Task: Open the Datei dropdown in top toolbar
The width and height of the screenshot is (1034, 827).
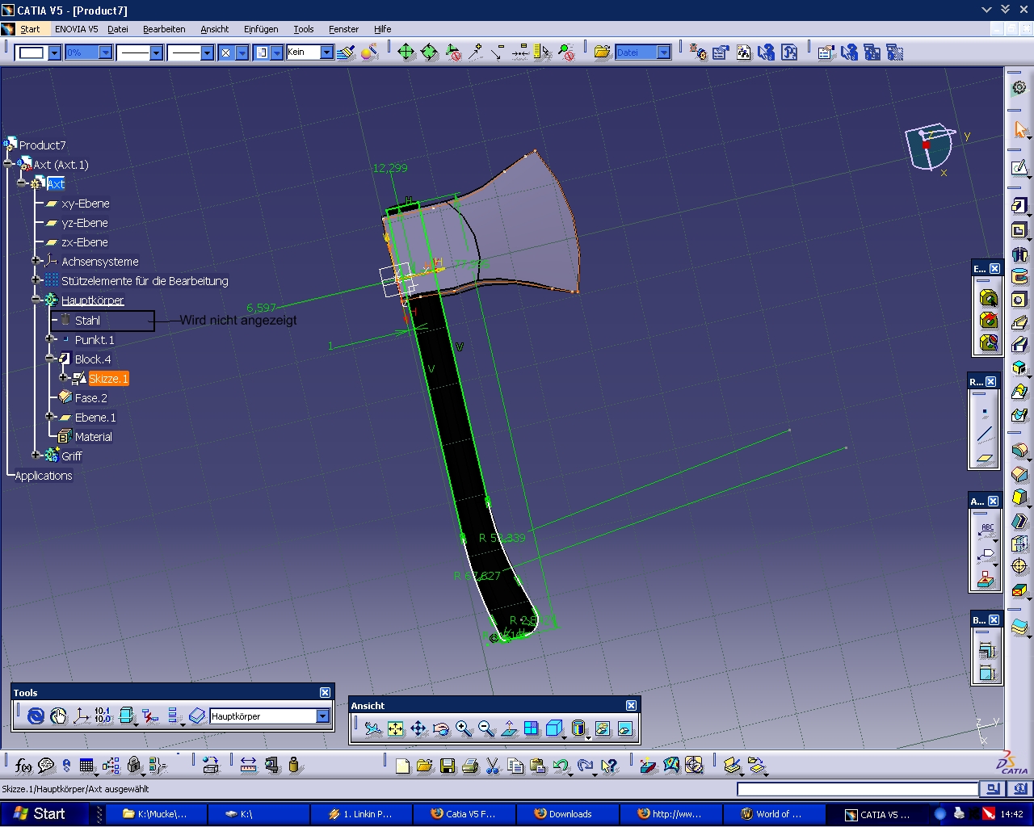Action: [664, 52]
